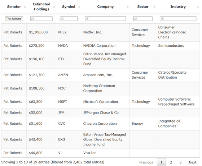Image resolution: width=202 pixels, height=166 pixels.
Task: Sort table by Senator sort arrows
Action: point(25,7)
